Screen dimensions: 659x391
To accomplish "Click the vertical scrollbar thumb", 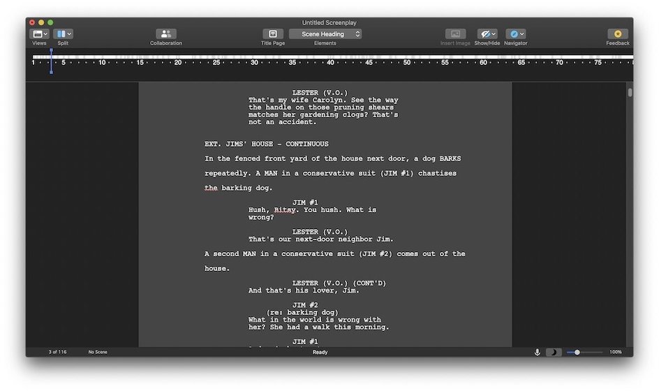I will (630, 92).
